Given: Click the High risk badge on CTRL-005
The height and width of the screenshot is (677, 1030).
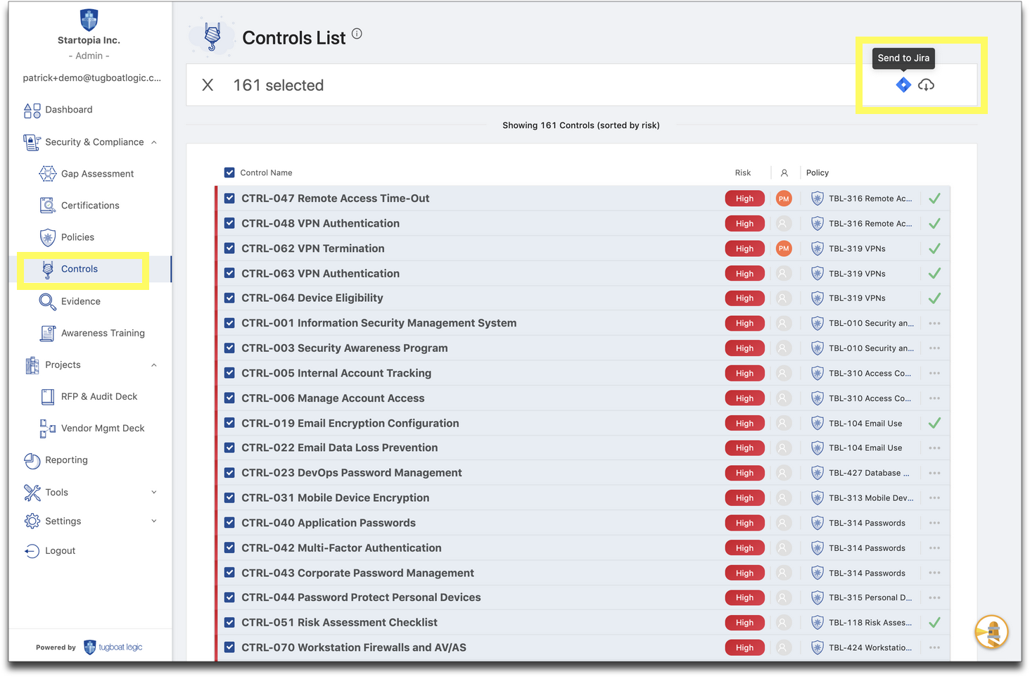Looking at the screenshot, I should pos(744,374).
